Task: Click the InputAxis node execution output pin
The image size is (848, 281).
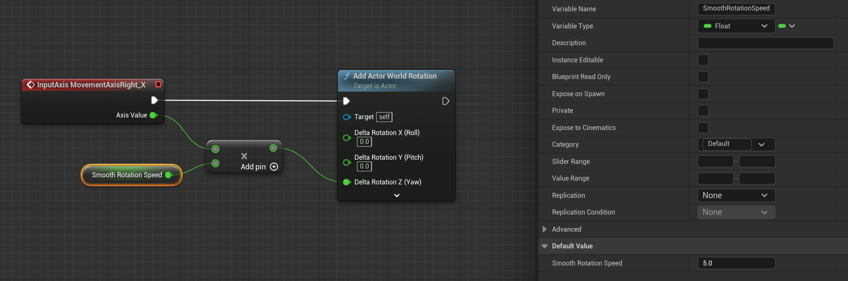Action: (x=154, y=100)
